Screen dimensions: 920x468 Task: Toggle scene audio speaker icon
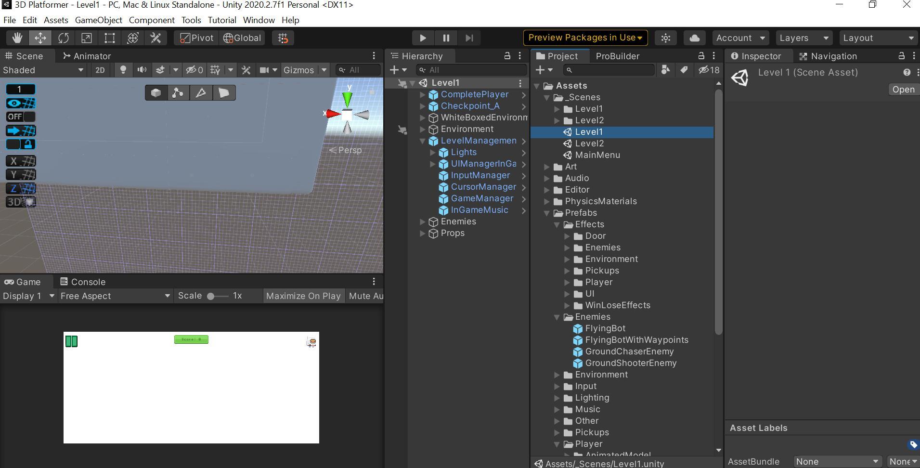[142, 70]
